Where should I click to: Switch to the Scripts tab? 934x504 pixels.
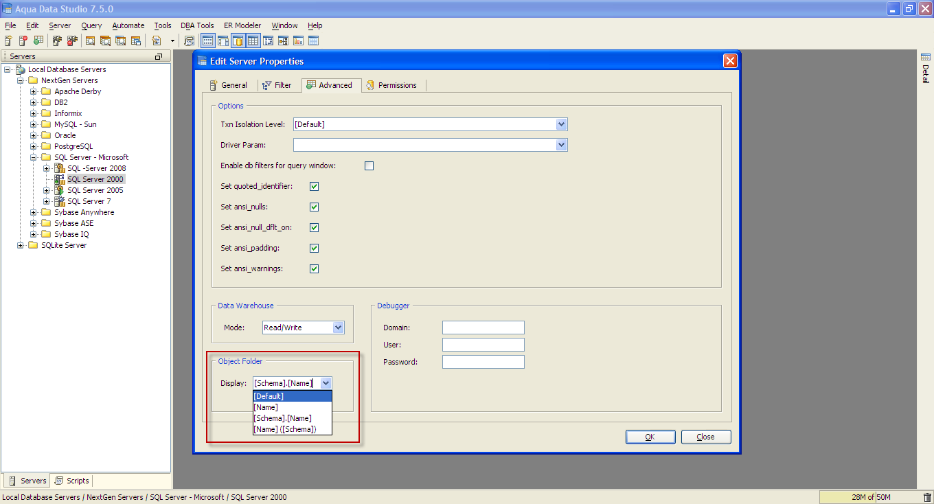[x=72, y=481]
